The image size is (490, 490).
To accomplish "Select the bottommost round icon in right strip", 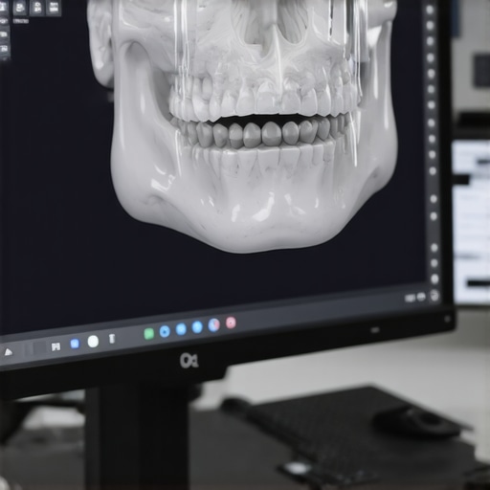I will click(434, 295).
